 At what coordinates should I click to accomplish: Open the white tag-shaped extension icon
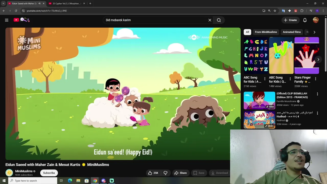click(x=289, y=11)
